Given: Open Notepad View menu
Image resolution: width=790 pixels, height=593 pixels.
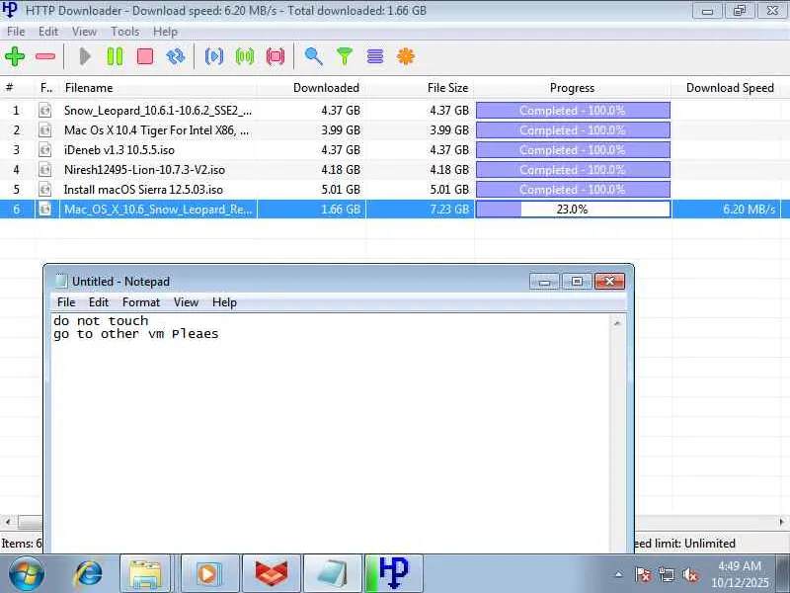Looking at the screenshot, I should pos(186,302).
